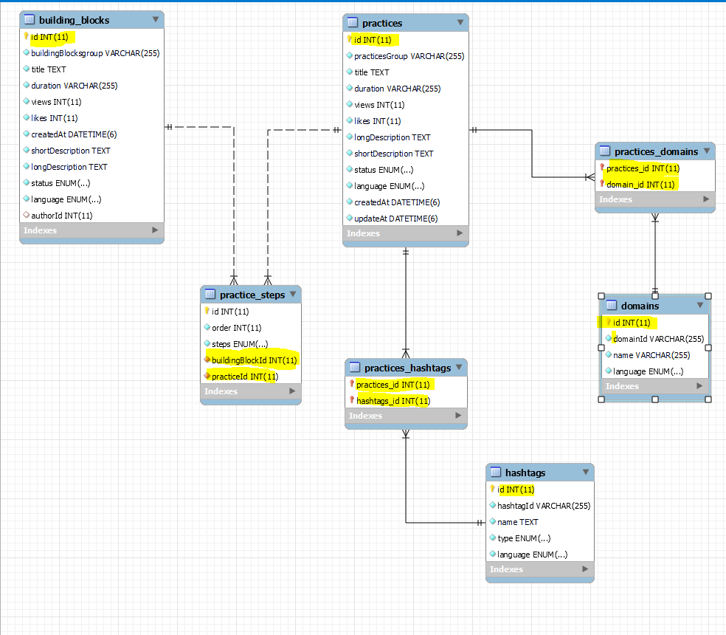
Task: Expand Indexes section of the hashtags table
Action: 585,569
